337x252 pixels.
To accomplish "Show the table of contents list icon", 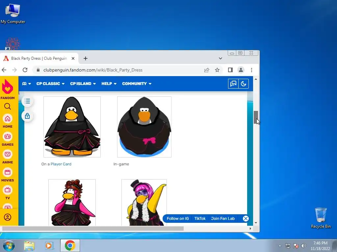I will [27, 101].
